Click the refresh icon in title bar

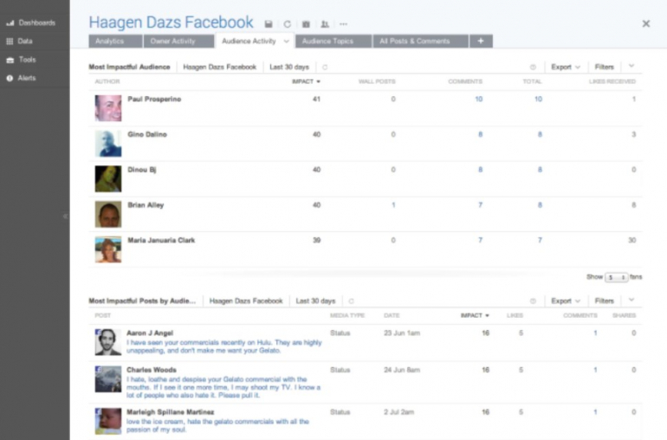pos(288,24)
